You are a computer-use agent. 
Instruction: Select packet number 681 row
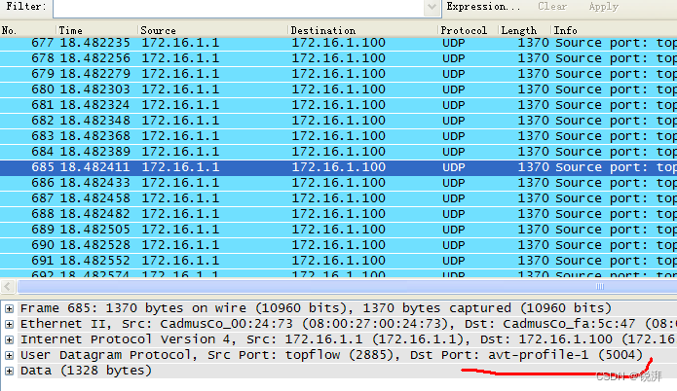(339, 105)
